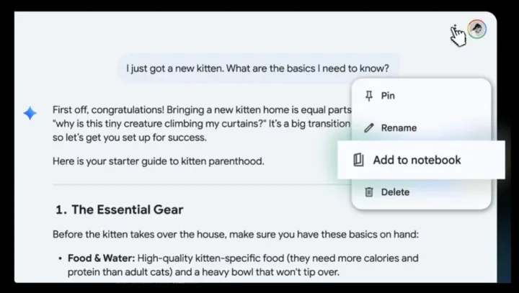Viewport: 519px width, 293px height.
Task: Click the let's get you set up line
Action: click(128, 137)
